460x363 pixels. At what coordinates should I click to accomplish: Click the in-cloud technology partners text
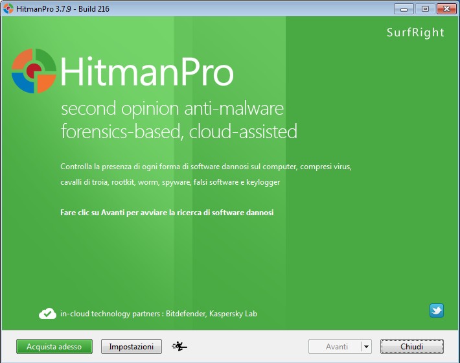(x=159, y=314)
